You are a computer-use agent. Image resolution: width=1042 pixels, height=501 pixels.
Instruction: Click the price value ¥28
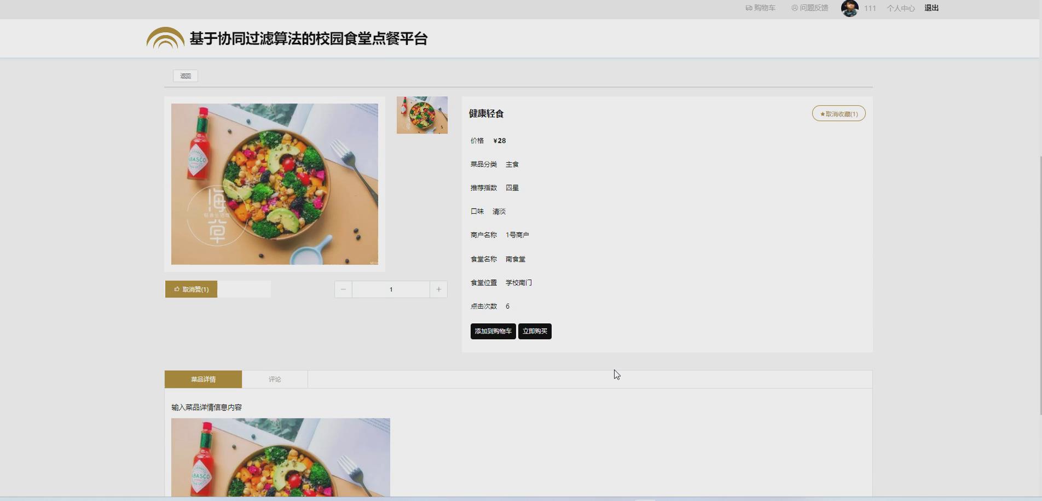(500, 141)
